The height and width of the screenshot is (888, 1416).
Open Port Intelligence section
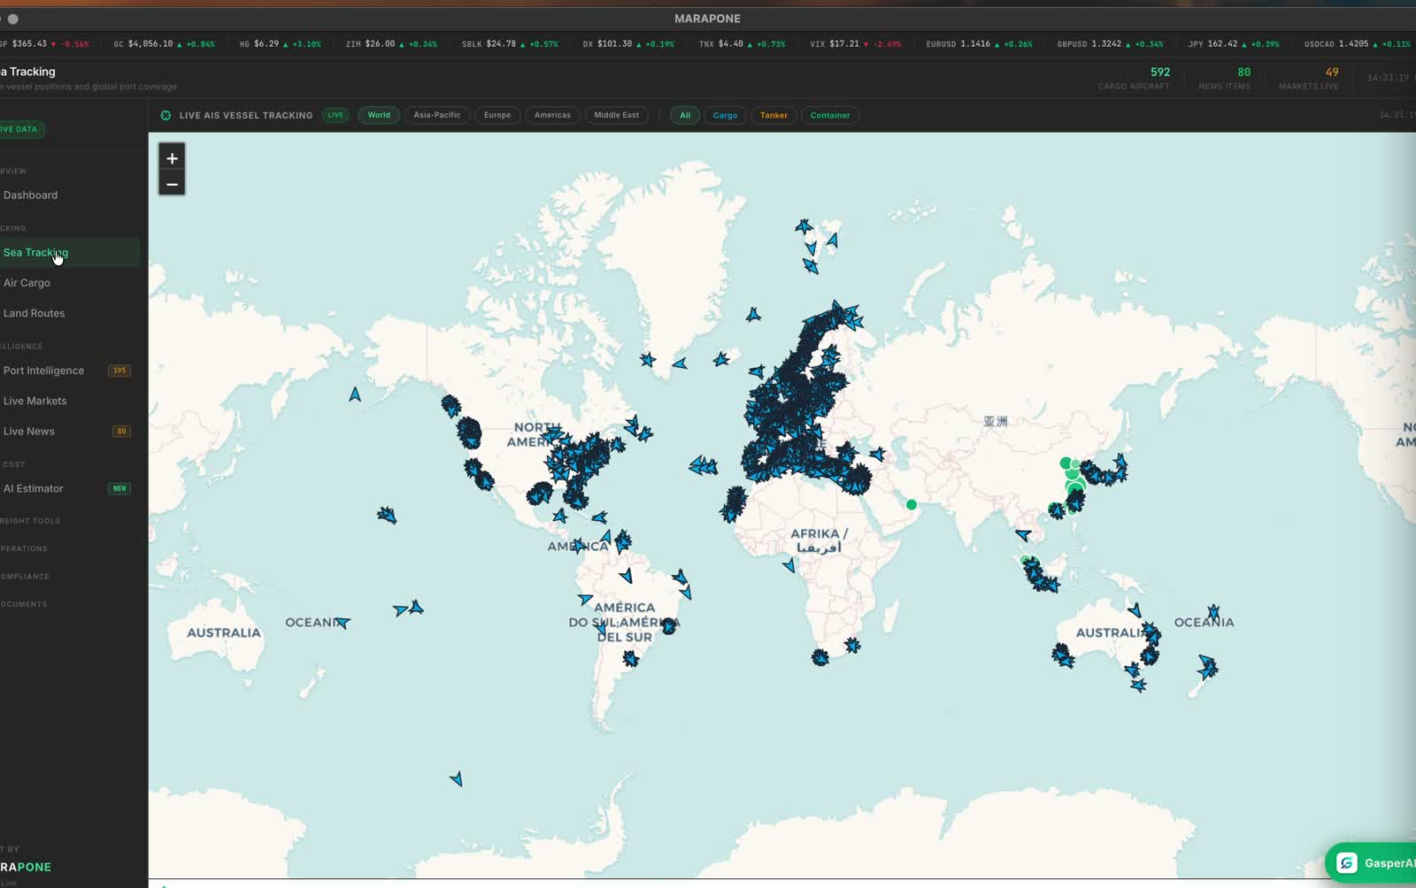[x=70, y=371]
